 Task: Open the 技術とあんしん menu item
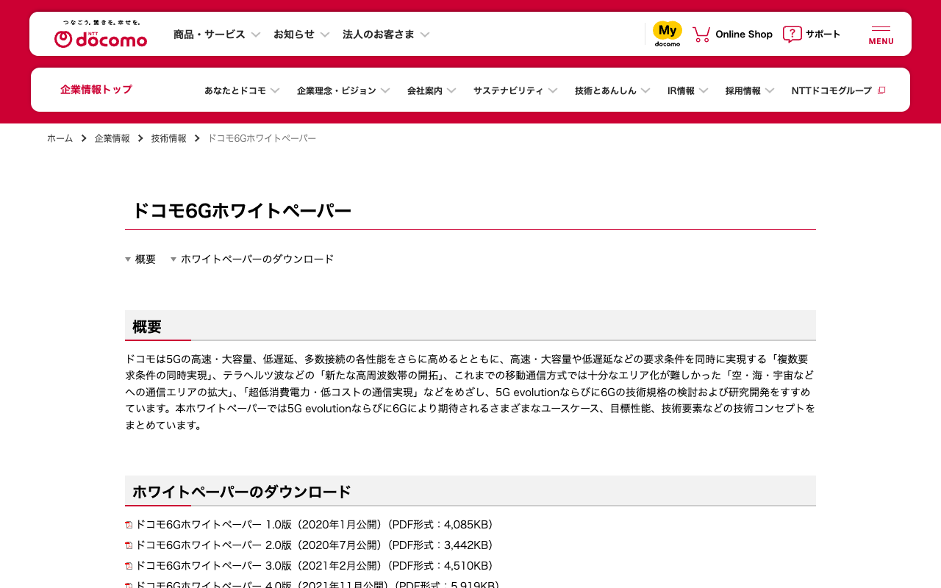(x=606, y=90)
